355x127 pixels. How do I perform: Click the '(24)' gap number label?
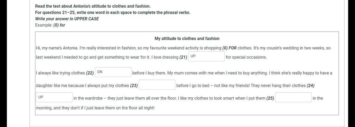[x=310, y=86]
